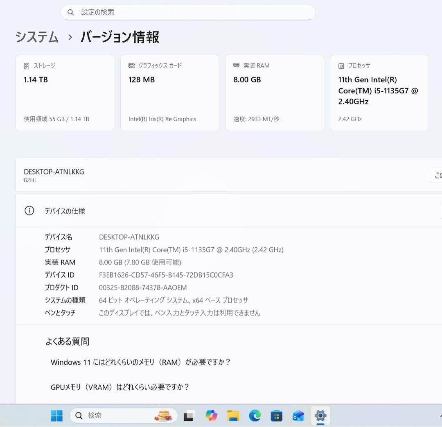Open Outlook from the taskbar

pos(299,416)
